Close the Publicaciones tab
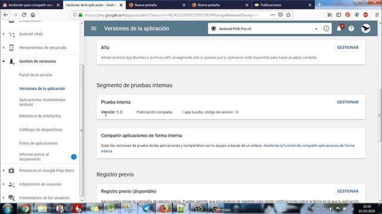382x214 pixels. tap(310, 5)
